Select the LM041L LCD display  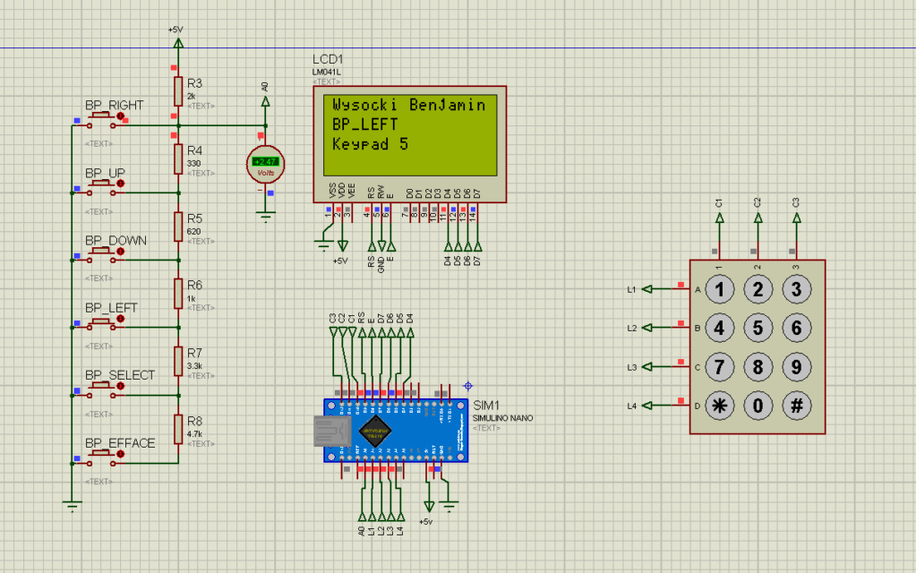[x=409, y=144]
